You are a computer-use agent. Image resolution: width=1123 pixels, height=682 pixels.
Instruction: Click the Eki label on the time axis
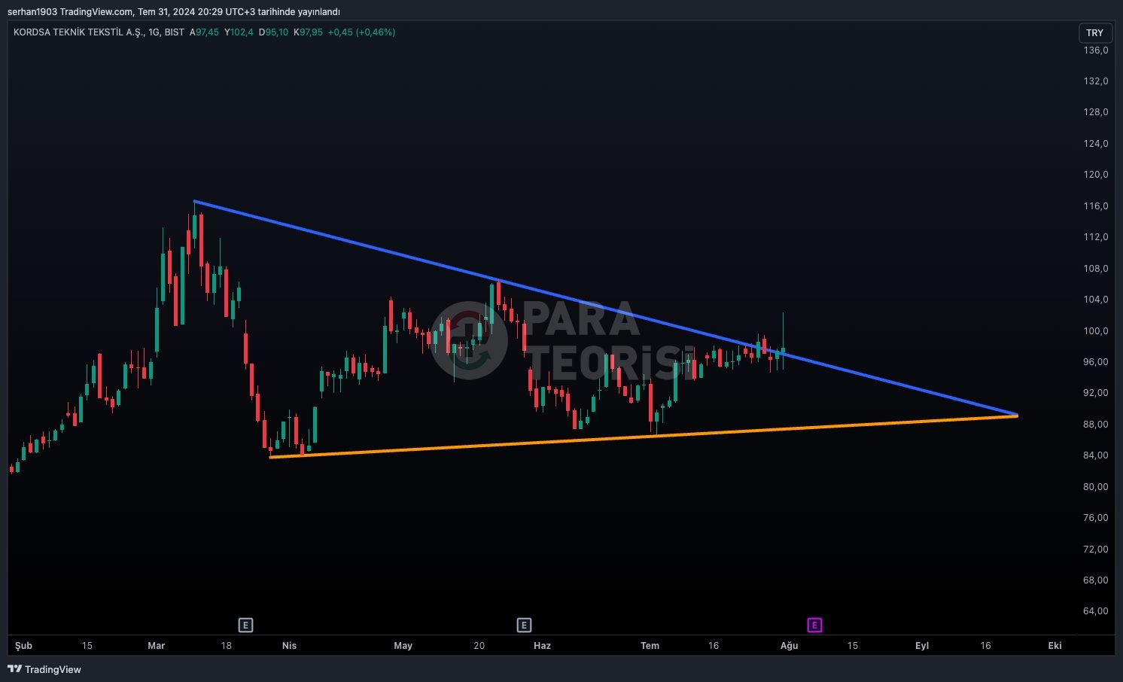pyautogui.click(x=1055, y=646)
